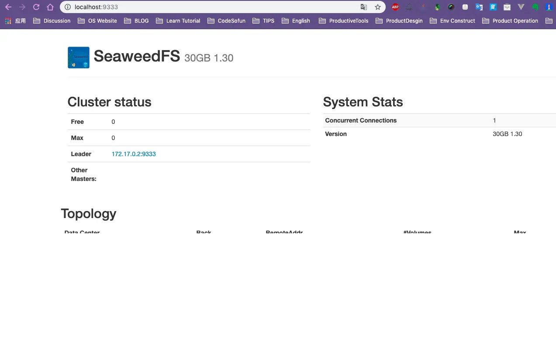
Task: Open the Env Construct bookmark folder
Action: tap(452, 20)
